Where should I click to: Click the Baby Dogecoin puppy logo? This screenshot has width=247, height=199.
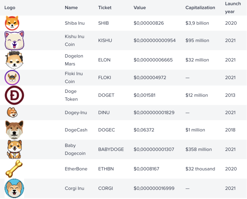click(14, 149)
